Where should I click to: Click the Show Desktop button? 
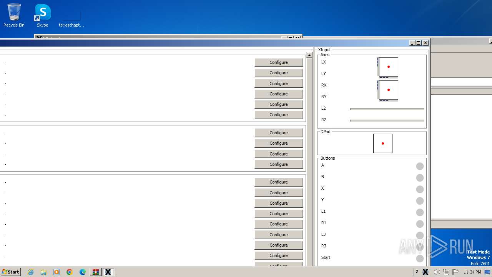click(x=488, y=272)
